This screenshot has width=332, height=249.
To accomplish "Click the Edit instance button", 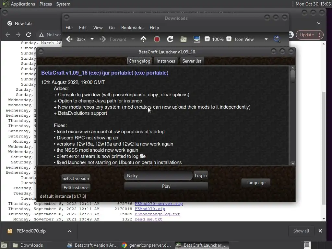I will click(76, 188).
